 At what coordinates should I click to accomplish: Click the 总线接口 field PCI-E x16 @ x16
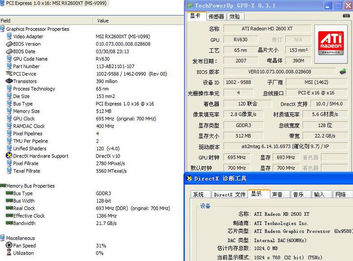pos(316,93)
